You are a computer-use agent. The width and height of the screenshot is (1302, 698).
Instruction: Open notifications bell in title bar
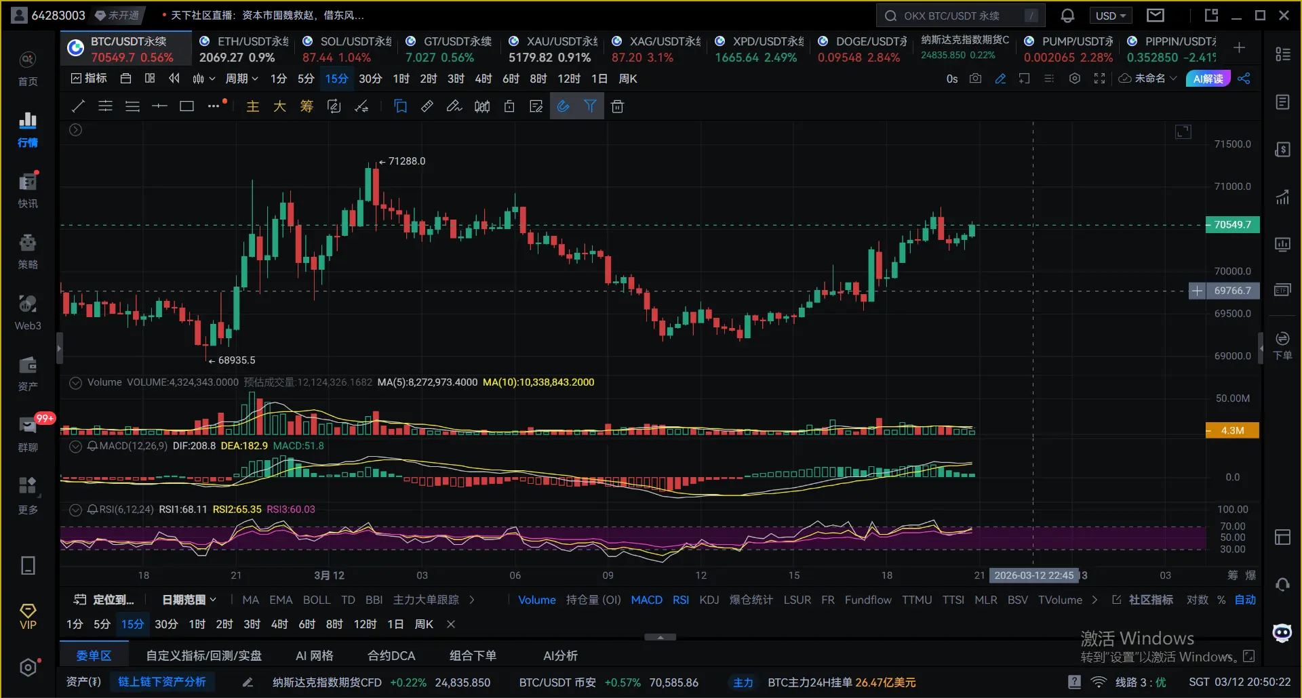coord(1067,16)
